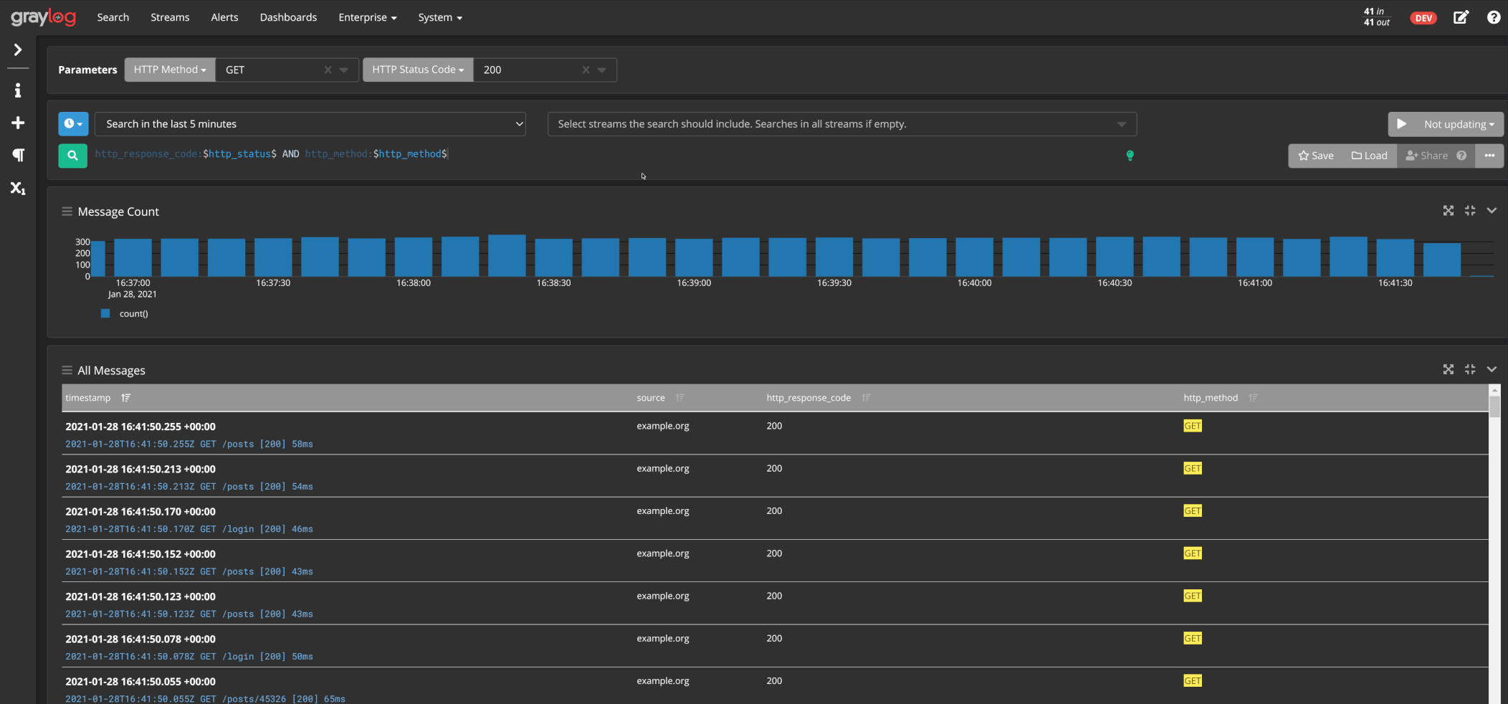Click message text 'GET /login [200] 50ms'
The width and height of the screenshot is (1508, 704).
tap(257, 657)
